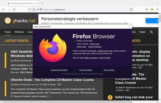Open the permissions icon in address bar
Viewport: 161px width, 103px height.
pos(38,9)
